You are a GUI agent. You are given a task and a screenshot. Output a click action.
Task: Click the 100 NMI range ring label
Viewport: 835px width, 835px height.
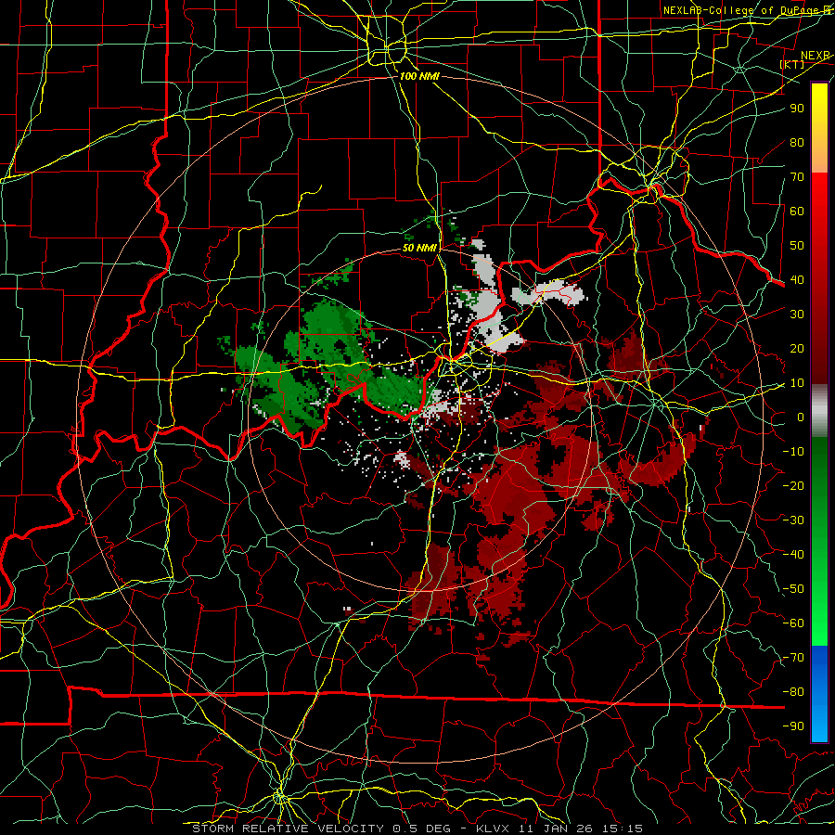419,76
